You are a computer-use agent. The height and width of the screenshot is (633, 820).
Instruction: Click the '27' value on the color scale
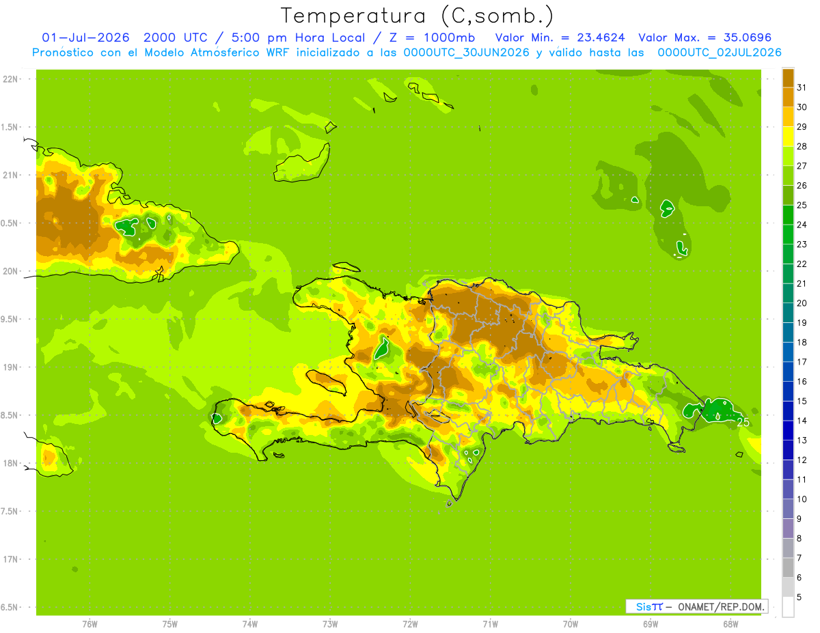[802, 165]
